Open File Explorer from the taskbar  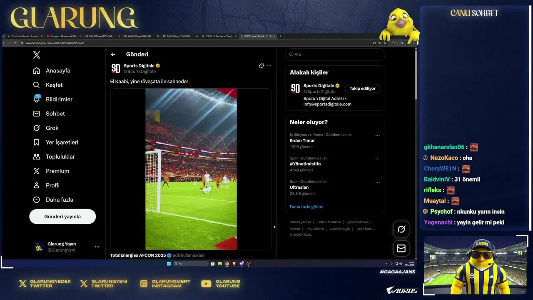(219, 264)
